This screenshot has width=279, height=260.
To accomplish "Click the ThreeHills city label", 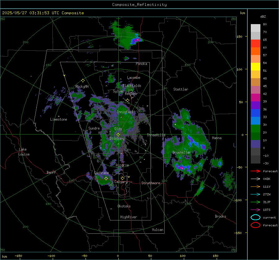I will coord(156,135).
